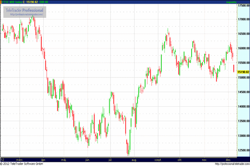Viewport: 250px width, 166px height.
Task: Click the TeleTrader Professional watermark logo
Action: tap(25, 9)
